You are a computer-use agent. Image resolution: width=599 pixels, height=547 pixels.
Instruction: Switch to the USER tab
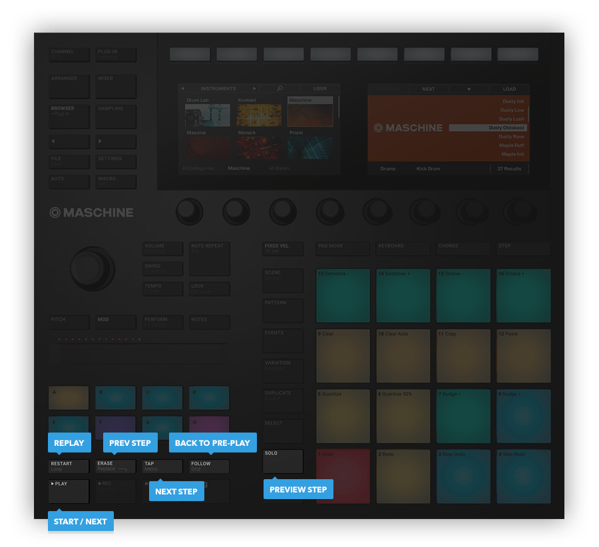[x=320, y=89]
